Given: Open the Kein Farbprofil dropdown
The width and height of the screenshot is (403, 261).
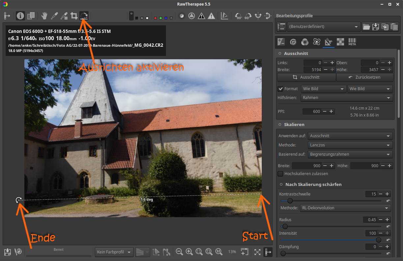Looking at the screenshot, I should click(x=114, y=252).
